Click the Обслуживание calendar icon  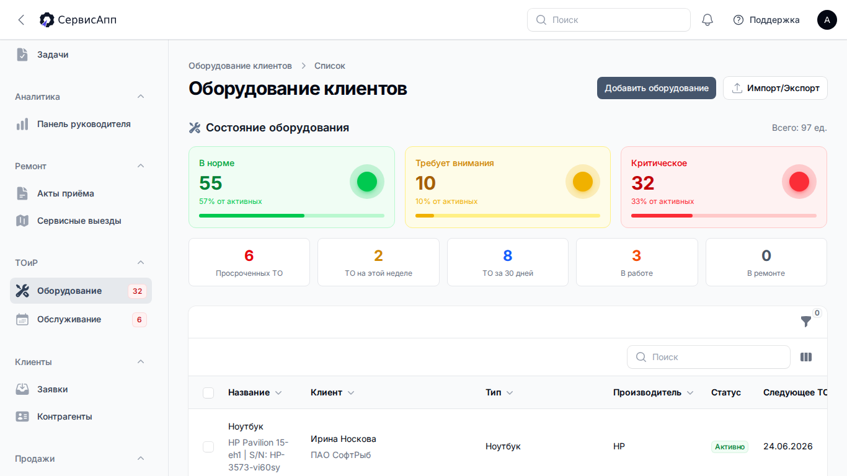[x=22, y=319]
